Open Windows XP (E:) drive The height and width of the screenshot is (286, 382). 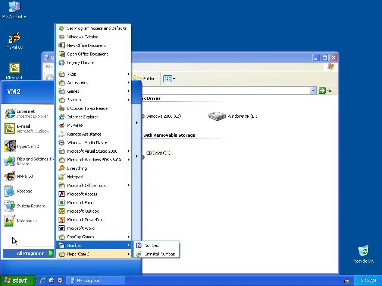click(x=233, y=116)
